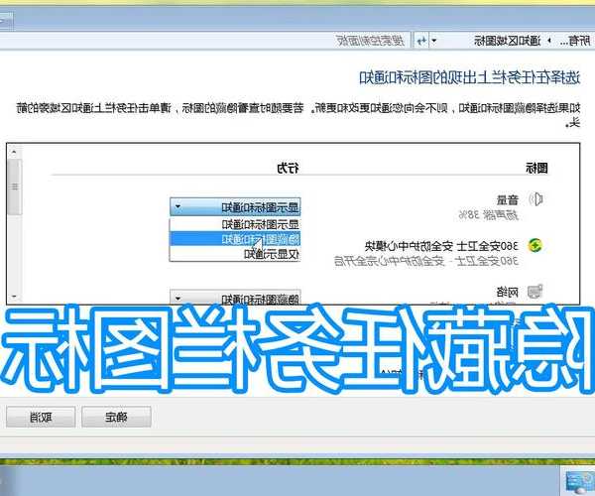The height and width of the screenshot is (496, 595).
Task: Select the 隐藏图标和通知 option in the list
Action: coord(236,239)
